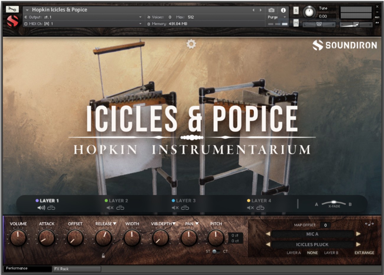Click the Soundiron brand logo
384x275 pixels.
coord(345,45)
